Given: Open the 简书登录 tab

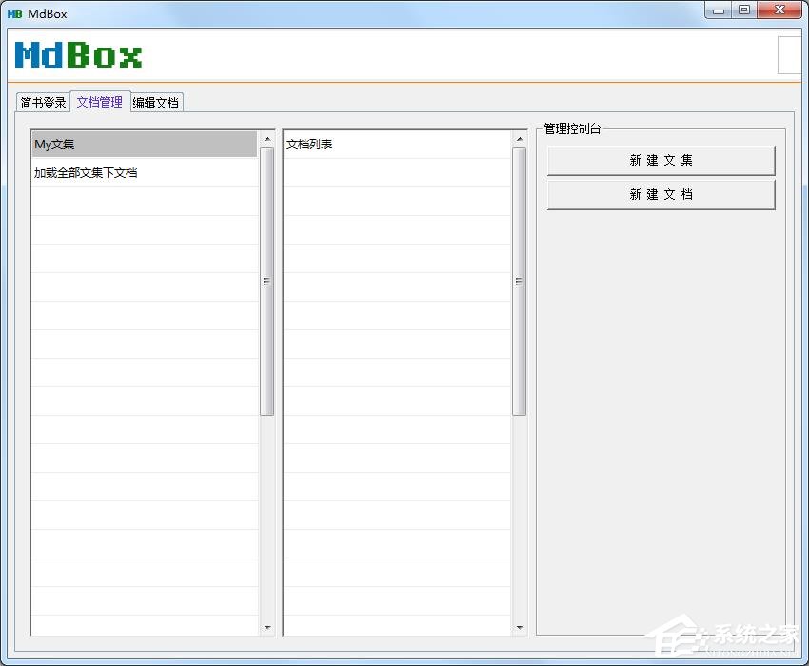Looking at the screenshot, I should point(43,103).
